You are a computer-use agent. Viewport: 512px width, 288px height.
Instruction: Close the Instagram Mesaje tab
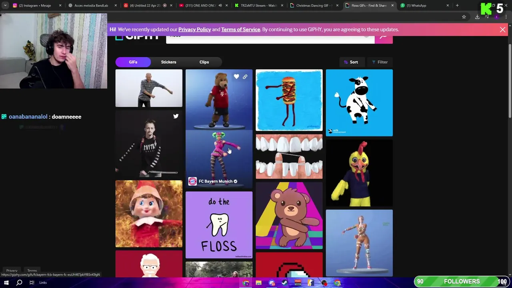pos(60,6)
